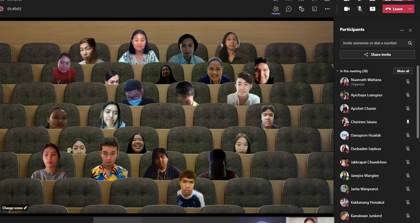This screenshot has width=420, height=223.
Task: Open the breakout rooms icon
Action: [x=314, y=9]
